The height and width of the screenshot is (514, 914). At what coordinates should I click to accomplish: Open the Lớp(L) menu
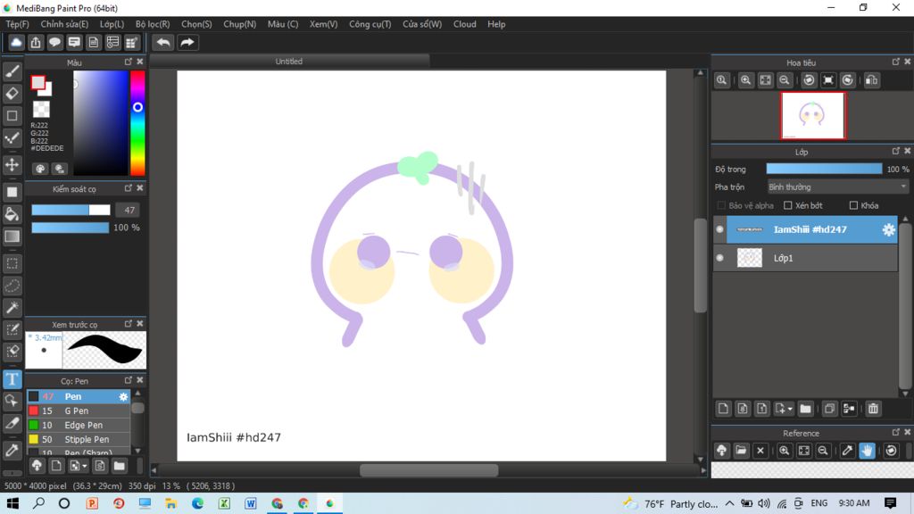[112, 24]
